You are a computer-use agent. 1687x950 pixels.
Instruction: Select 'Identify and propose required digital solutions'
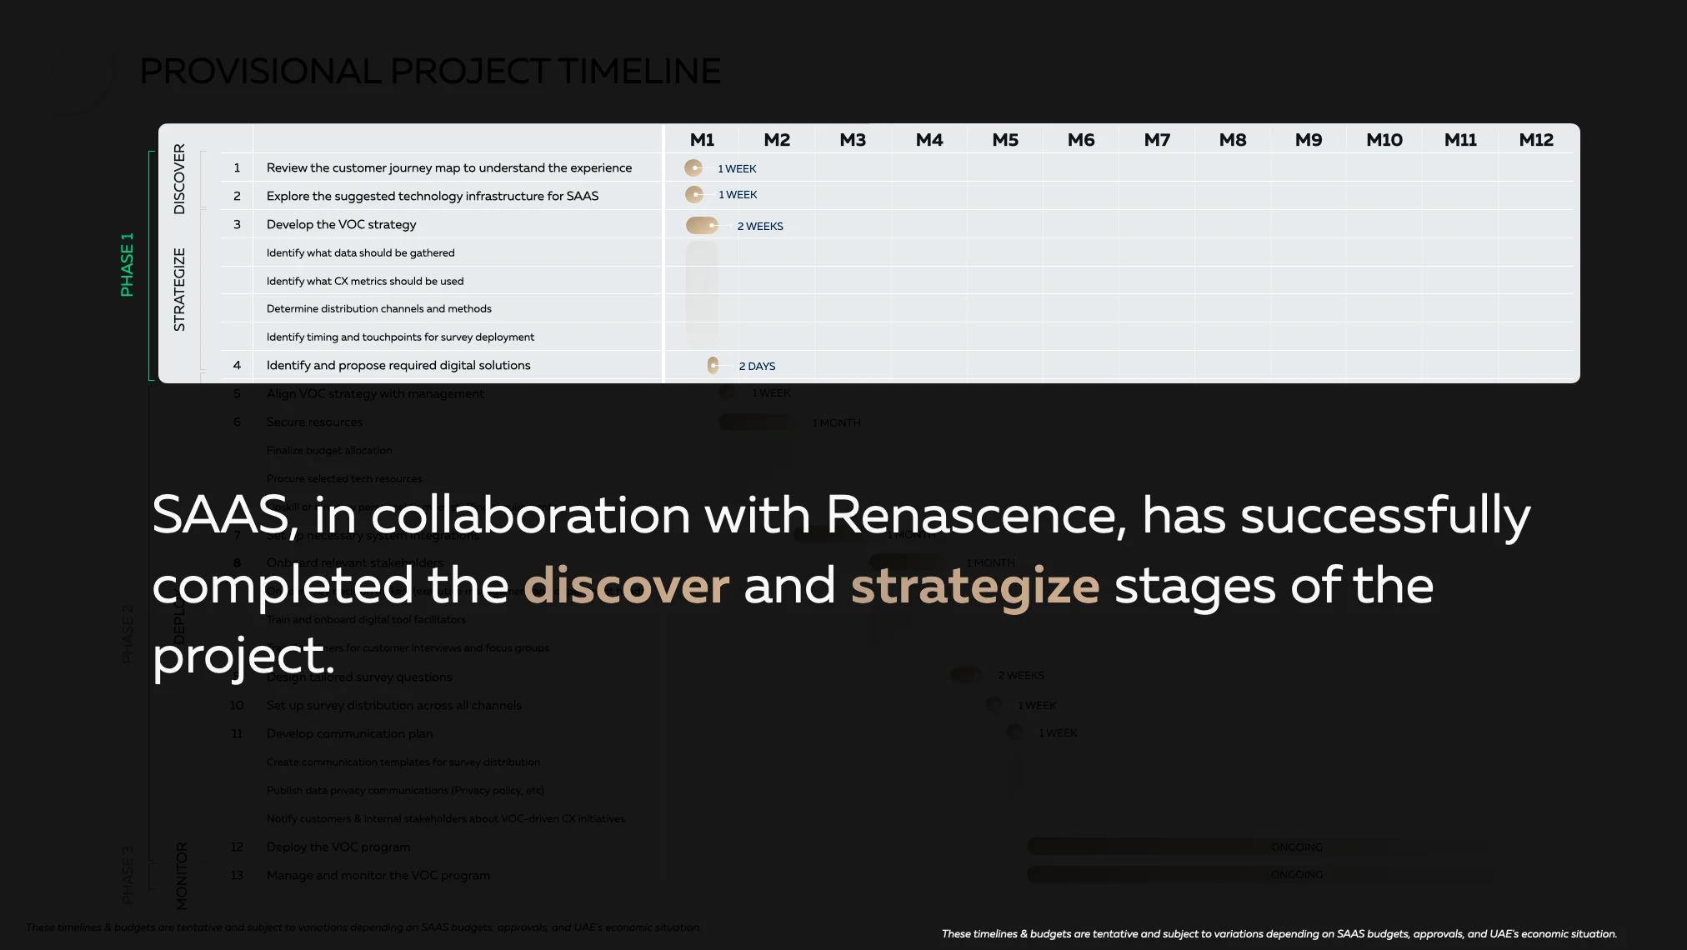coord(398,365)
